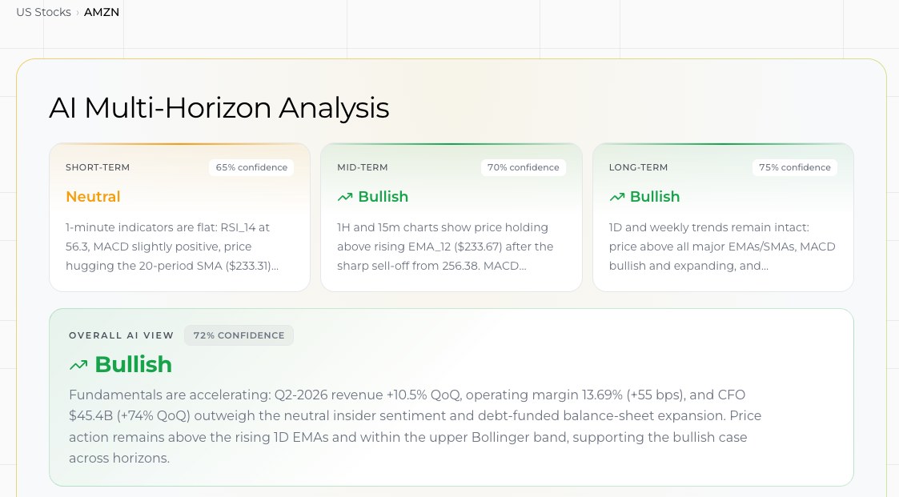Expand the truncated Mid-Term description text
This screenshot has height=497, width=899.
click(x=445, y=246)
